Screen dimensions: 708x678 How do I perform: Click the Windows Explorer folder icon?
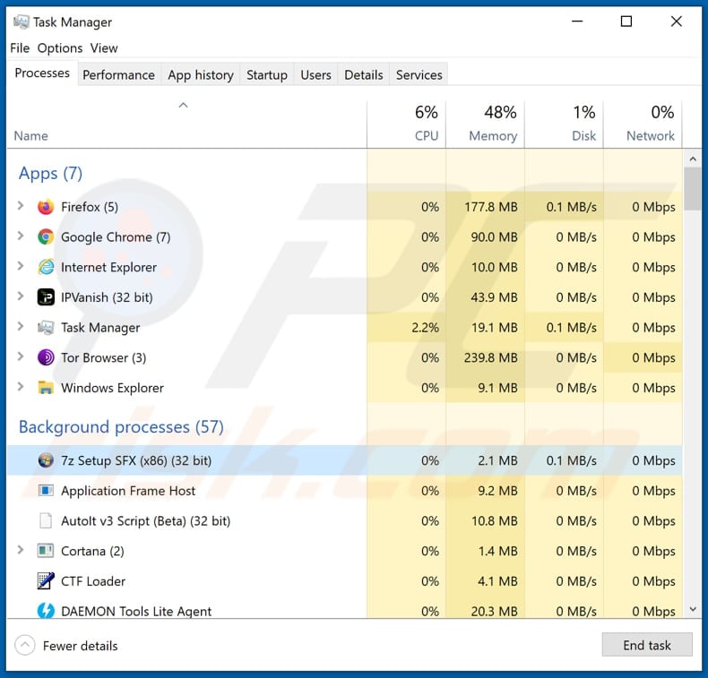pos(46,388)
